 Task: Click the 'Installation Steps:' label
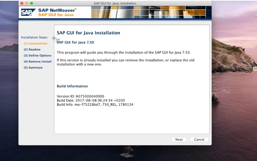34,37
